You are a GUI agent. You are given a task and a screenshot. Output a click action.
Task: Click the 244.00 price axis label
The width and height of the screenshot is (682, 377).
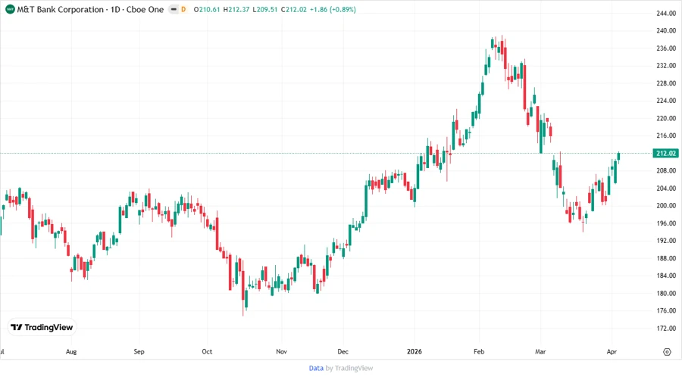coord(666,13)
